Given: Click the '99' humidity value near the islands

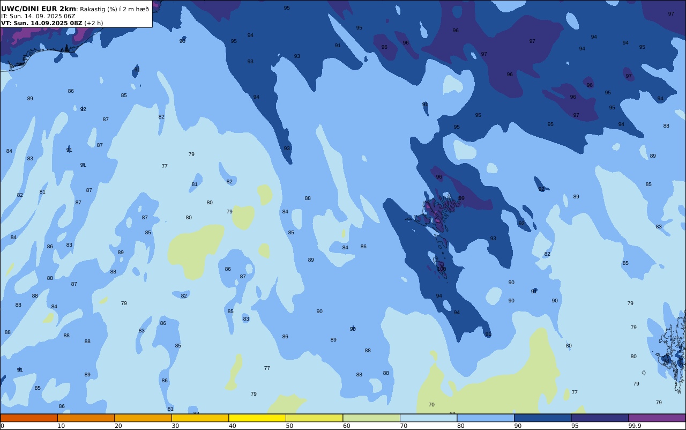Looking at the screenshot, I should pos(461,198).
